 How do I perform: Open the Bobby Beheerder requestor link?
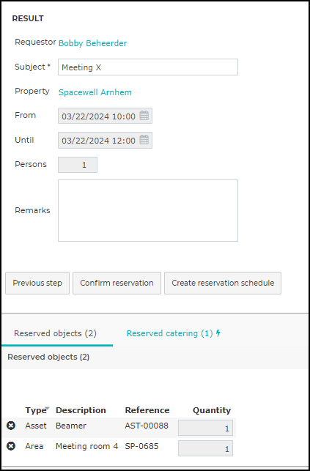coord(92,43)
